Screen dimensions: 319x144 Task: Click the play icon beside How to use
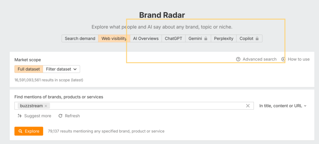tap(283, 59)
